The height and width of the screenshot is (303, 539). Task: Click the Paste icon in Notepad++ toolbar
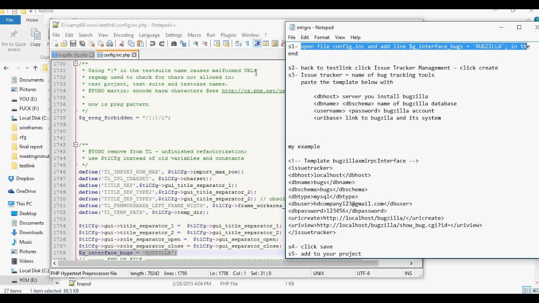tap(140, 43)
